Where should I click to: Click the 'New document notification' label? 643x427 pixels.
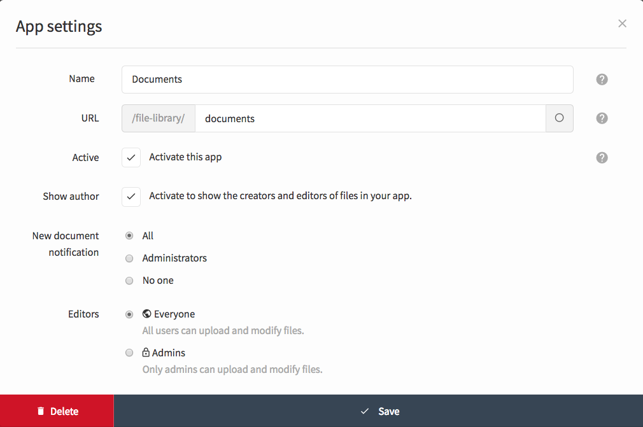(x=66, y=244)
